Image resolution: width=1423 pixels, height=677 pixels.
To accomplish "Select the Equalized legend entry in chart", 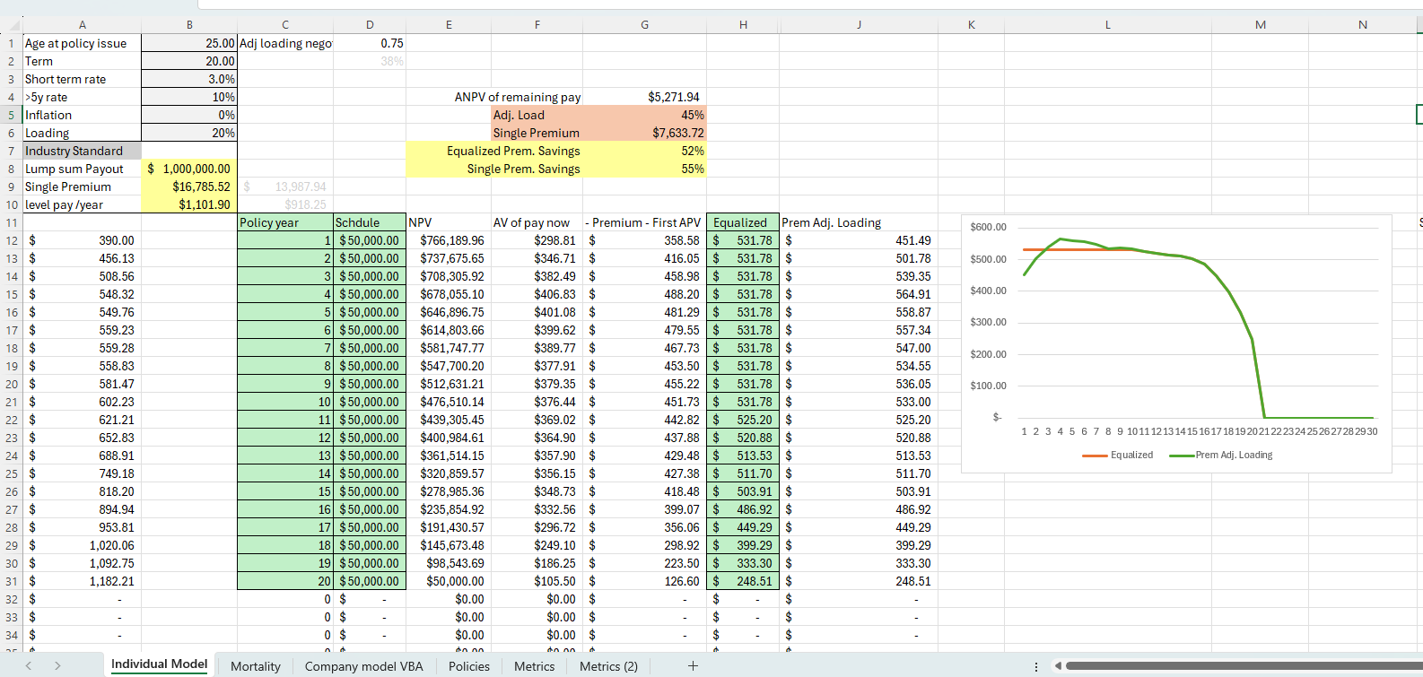I will (1118, 455).
